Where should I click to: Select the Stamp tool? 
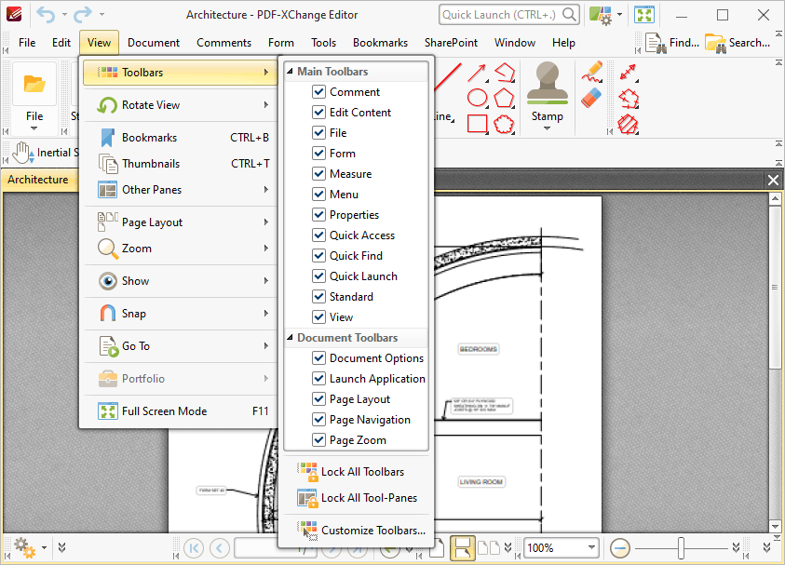547,90
